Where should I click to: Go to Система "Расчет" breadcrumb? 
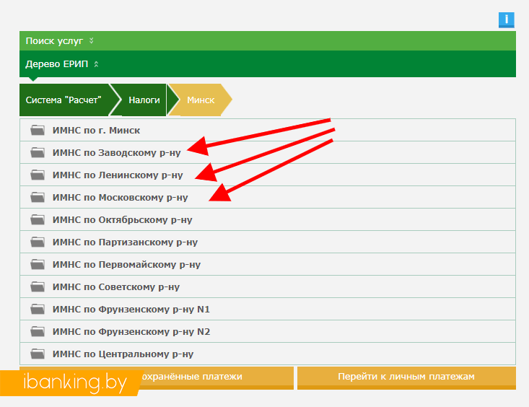click(x=64, y=100)
